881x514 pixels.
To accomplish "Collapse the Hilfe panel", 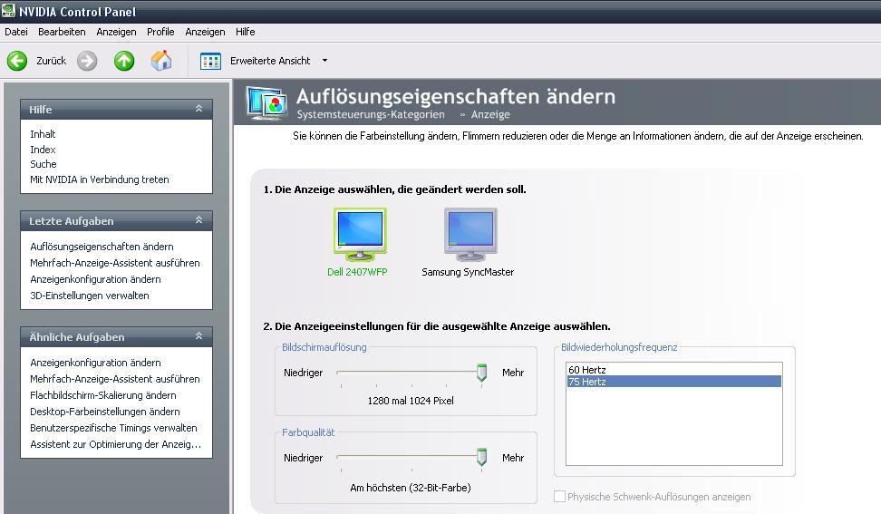I will click(198, 109).
